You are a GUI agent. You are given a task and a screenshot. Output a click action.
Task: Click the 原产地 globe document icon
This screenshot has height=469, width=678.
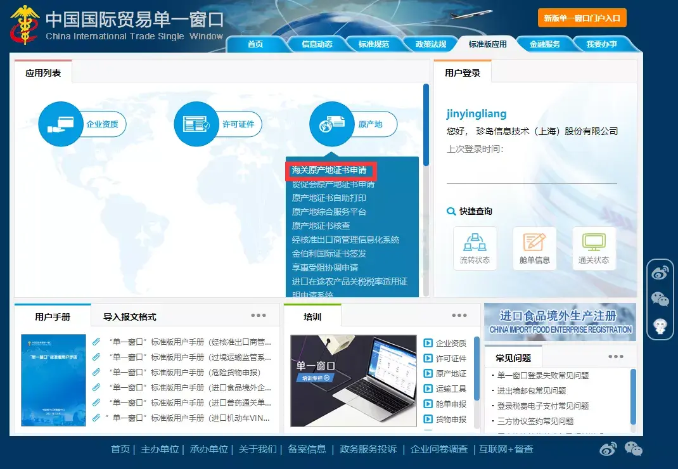(x=331, y=124)
